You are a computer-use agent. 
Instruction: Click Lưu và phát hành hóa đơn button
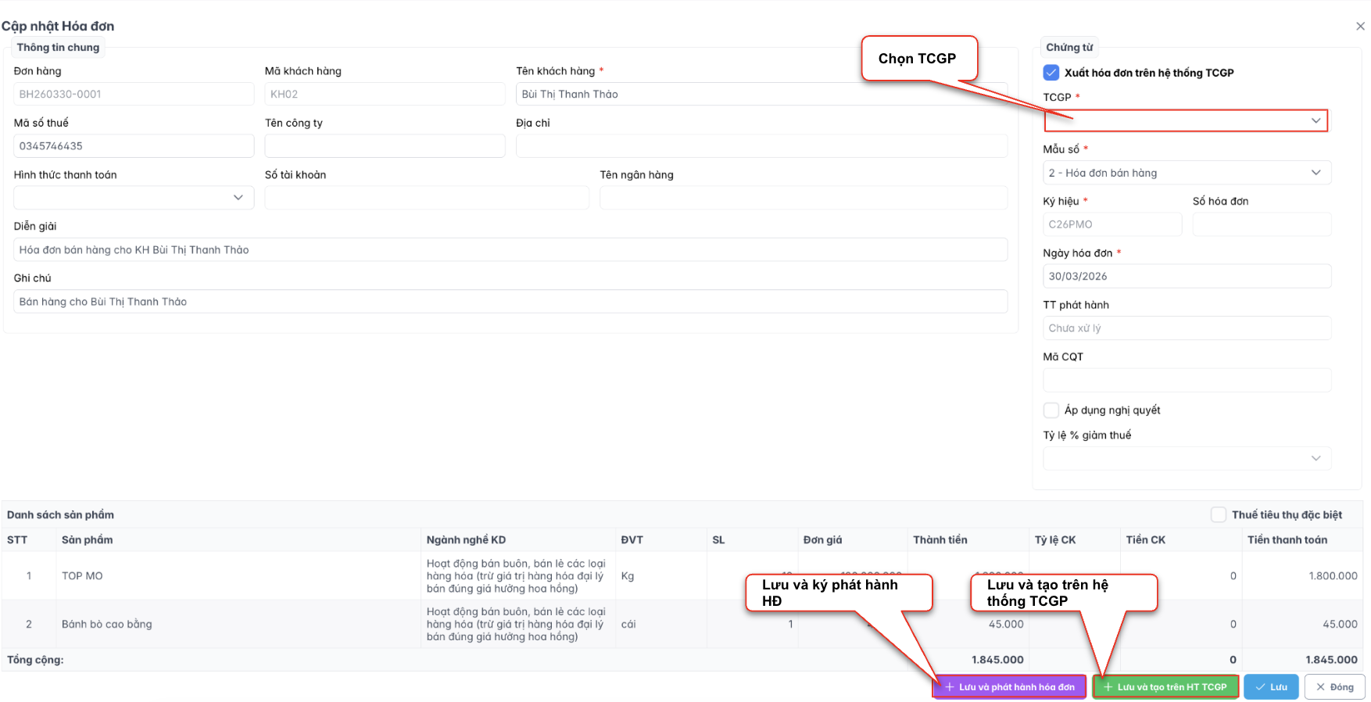pos(1009,687)
